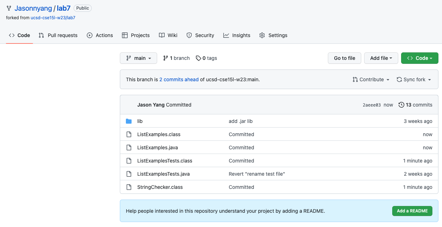Click file icon next to ListExamples.java

point(129,148)
